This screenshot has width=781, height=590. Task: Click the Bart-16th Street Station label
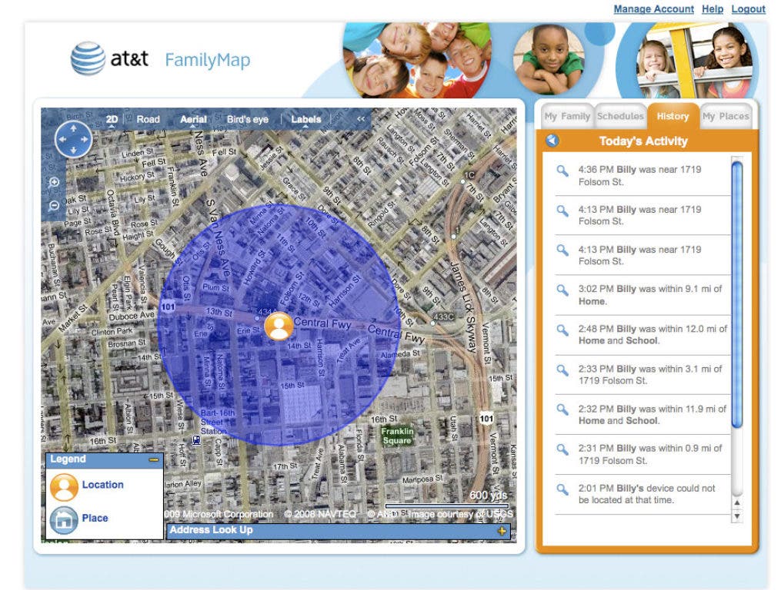pos(217,422)
